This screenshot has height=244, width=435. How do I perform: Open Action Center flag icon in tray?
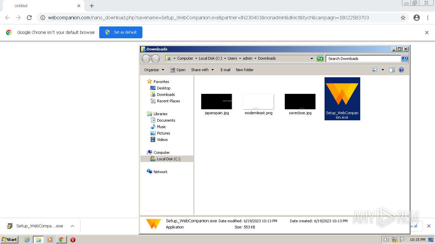tap(403, 240)
